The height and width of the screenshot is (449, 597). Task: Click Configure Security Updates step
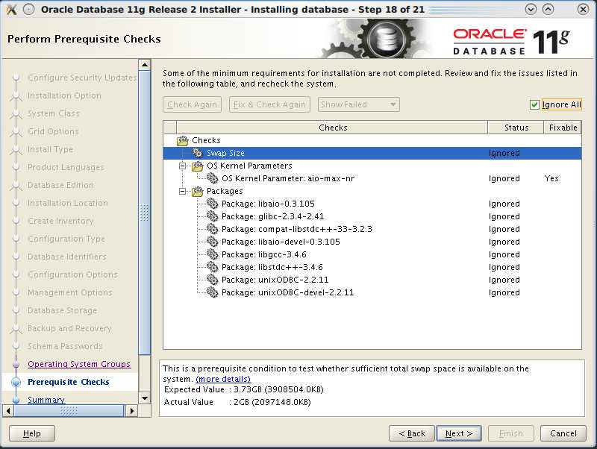[x=82, y=78]
